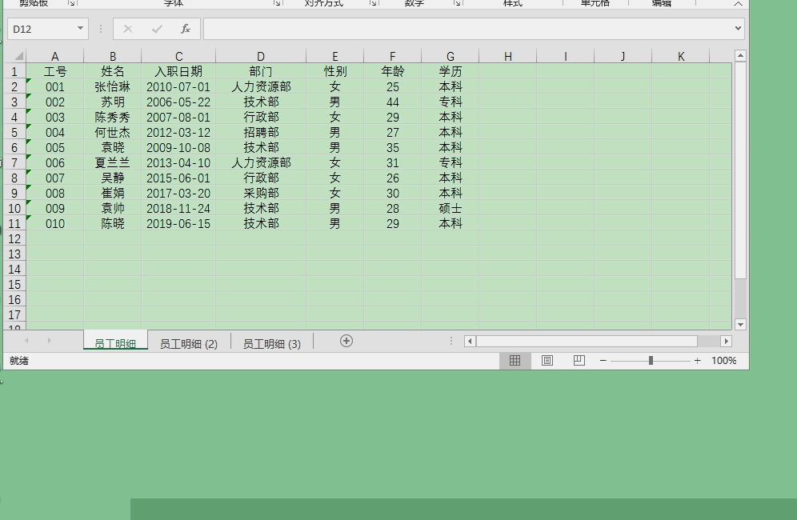The image size is (797, 520).
Task: Select header cell 学历
Action: pos(451,72)
